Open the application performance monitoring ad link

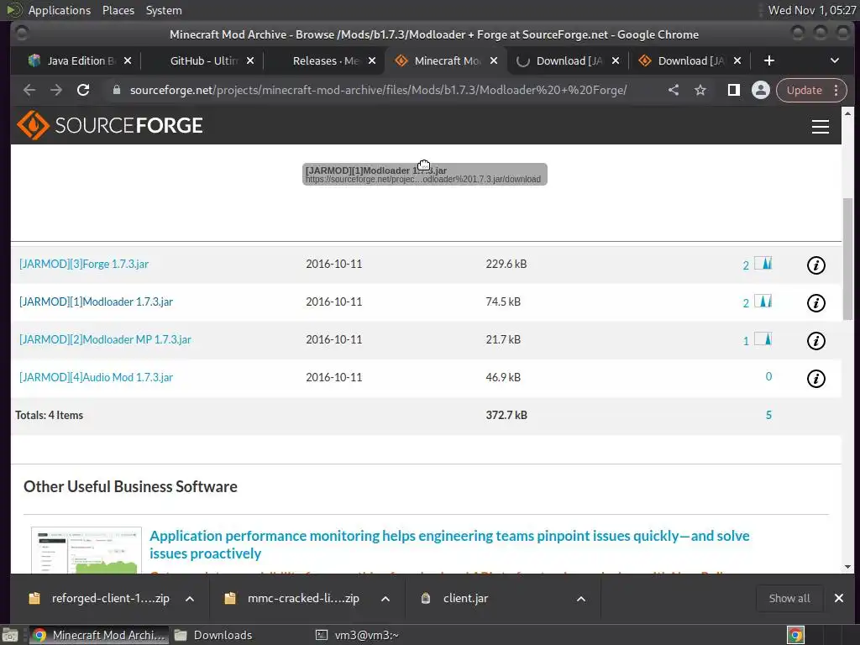(449, 544)
